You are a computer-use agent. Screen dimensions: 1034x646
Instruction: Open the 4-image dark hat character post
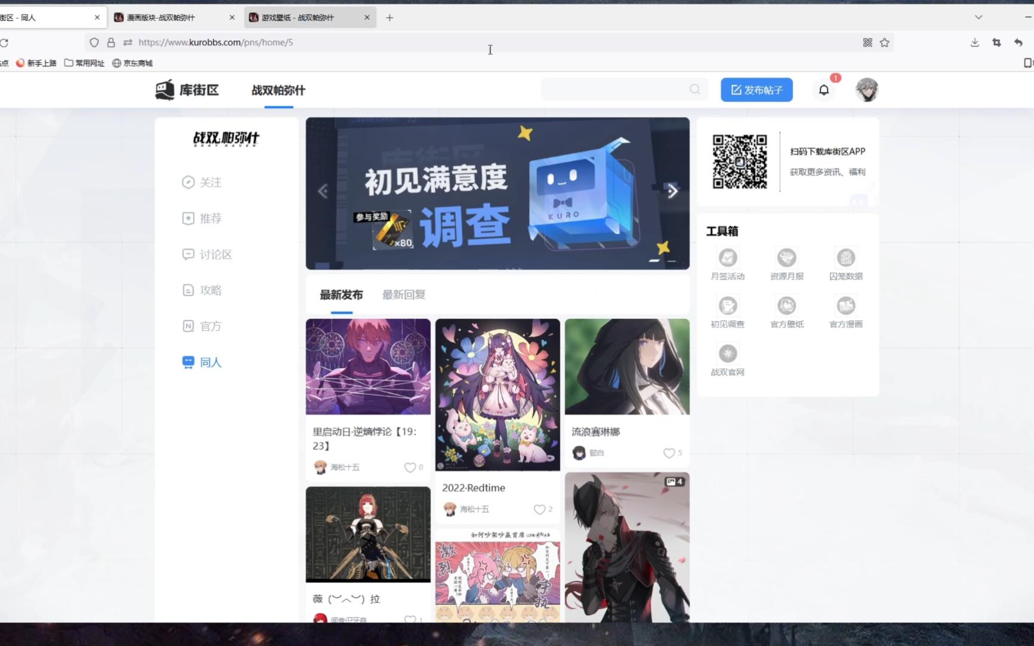tap(627, 547)
